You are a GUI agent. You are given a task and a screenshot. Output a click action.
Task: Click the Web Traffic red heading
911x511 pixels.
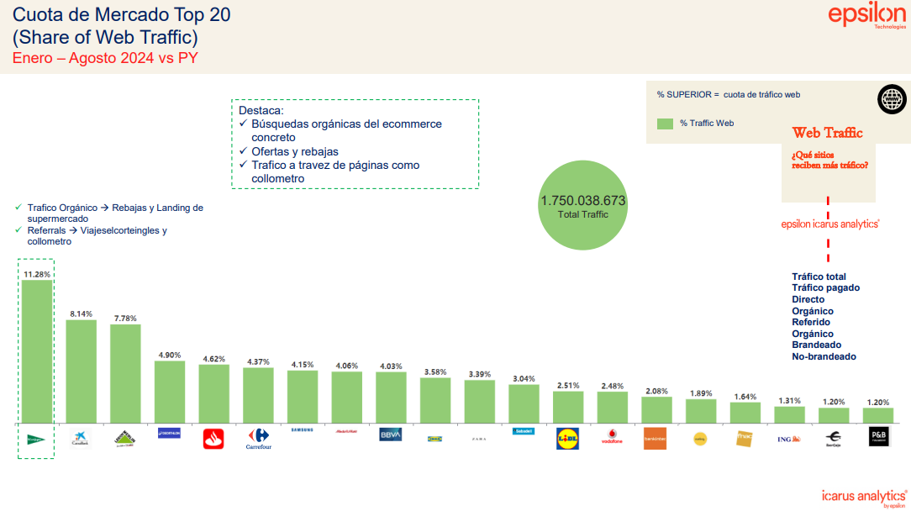pos(827,133)
